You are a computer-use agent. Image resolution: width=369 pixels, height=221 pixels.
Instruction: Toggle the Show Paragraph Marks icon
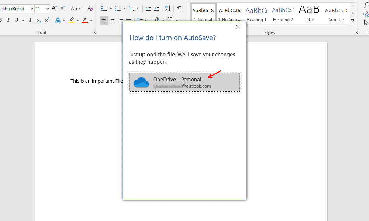click(x=179, y=8)
